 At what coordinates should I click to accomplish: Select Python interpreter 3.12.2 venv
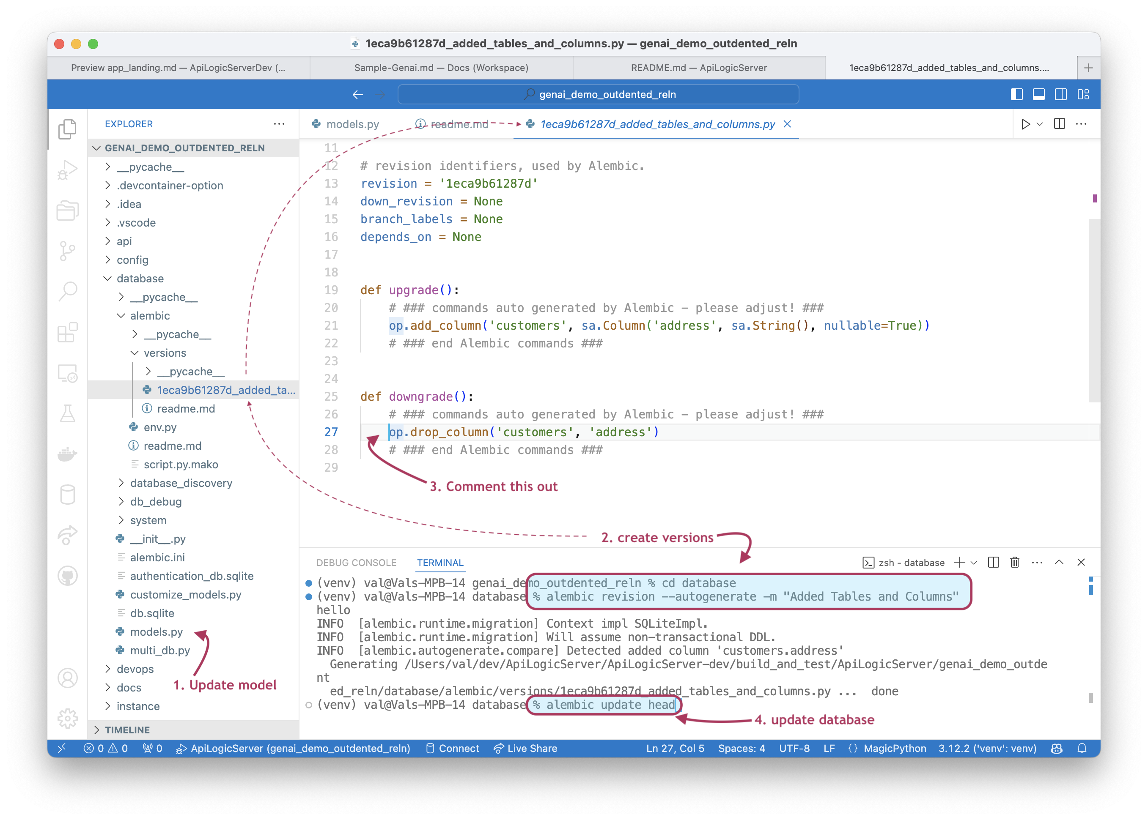[987, 748]
